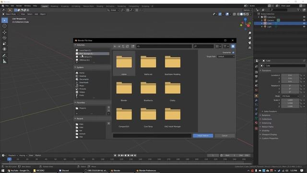This screenshot has height=173, width=307.
Task: Open the file display mode dropdown
Action: 218,46
